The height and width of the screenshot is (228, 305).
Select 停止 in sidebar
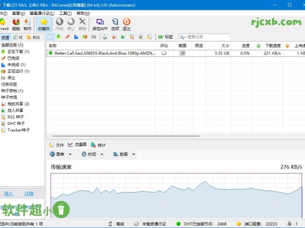coord(8,78)
